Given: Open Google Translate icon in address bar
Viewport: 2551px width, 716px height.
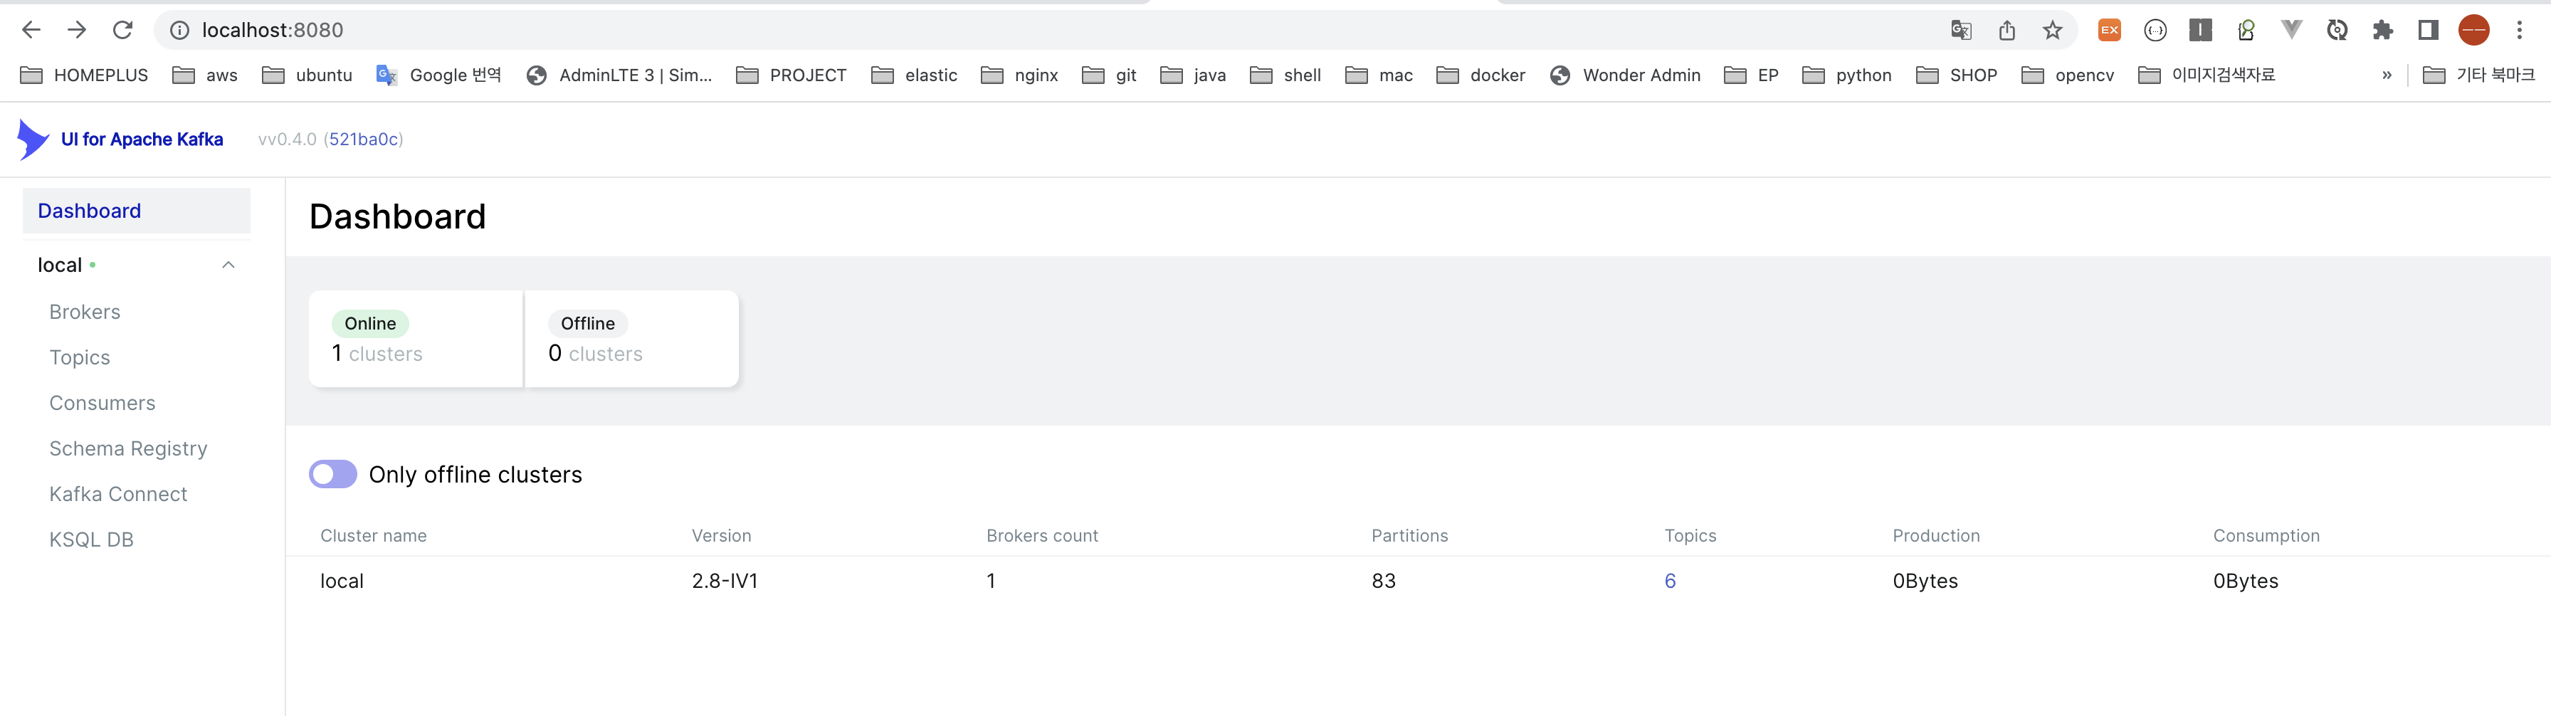Looking at the screenshot, I should (x=1961, y=31).
